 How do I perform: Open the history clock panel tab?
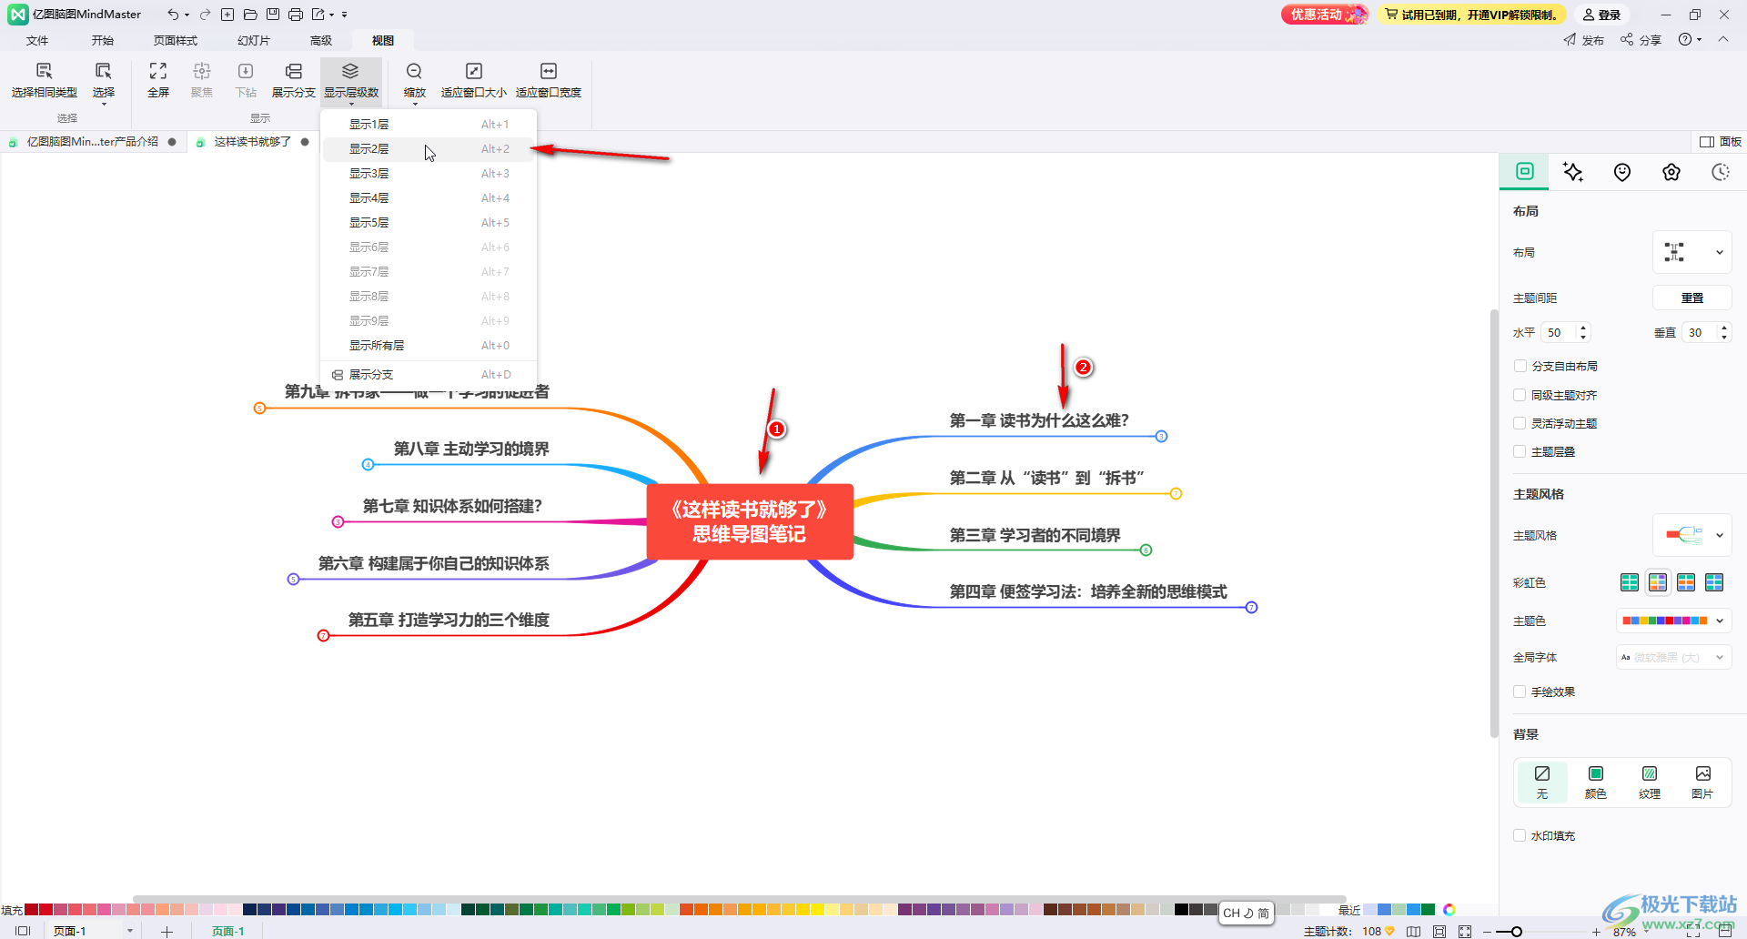(1720, 172)
